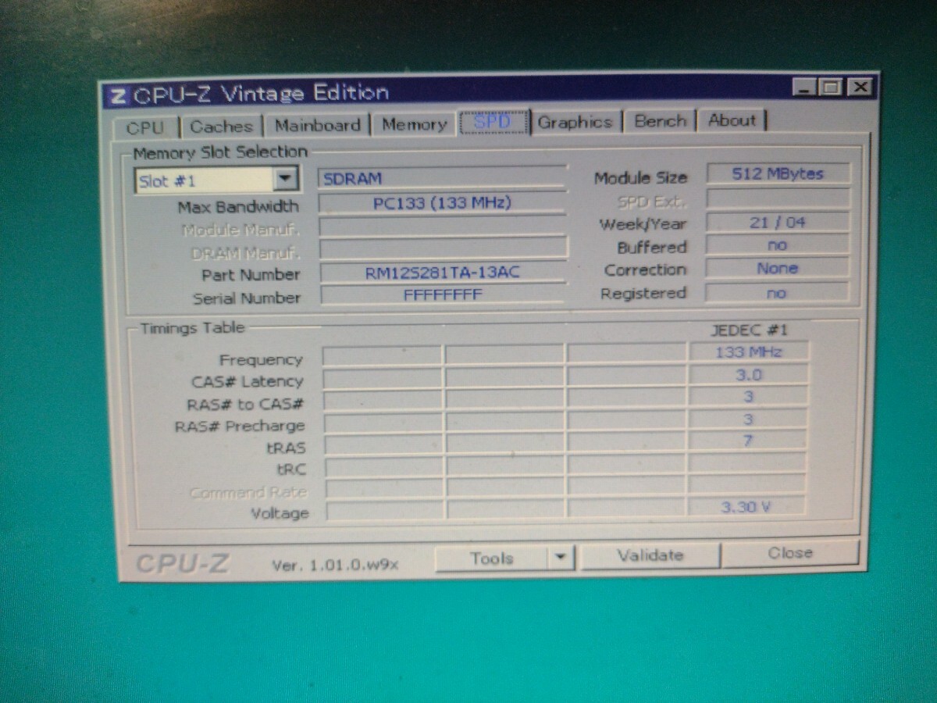Click the 133 MHz frequency cell
Screen dimensions: 937x703
748,352
